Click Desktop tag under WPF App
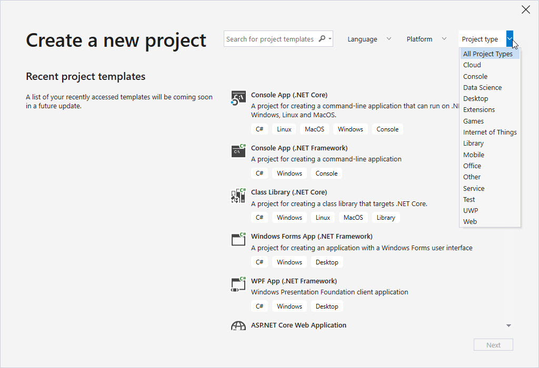The height and width of the screenshot is (368, 539). (327, 306)
